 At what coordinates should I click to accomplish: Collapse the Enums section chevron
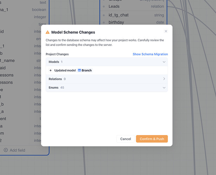point(164,87)
